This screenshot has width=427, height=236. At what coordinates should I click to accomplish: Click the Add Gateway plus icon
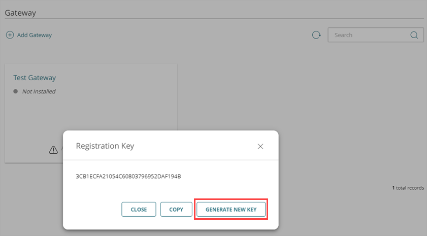pos(10,35)
